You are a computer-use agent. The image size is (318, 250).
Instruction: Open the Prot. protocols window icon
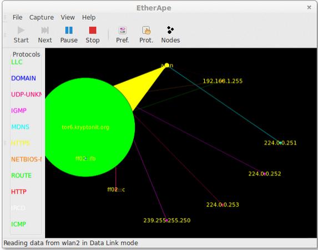pyautogui.click(x=146, y=31)
